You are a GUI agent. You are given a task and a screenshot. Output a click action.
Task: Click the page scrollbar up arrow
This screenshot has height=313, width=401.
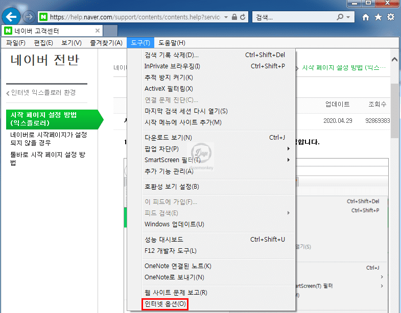pyautogui.click(x=394, y=59)
